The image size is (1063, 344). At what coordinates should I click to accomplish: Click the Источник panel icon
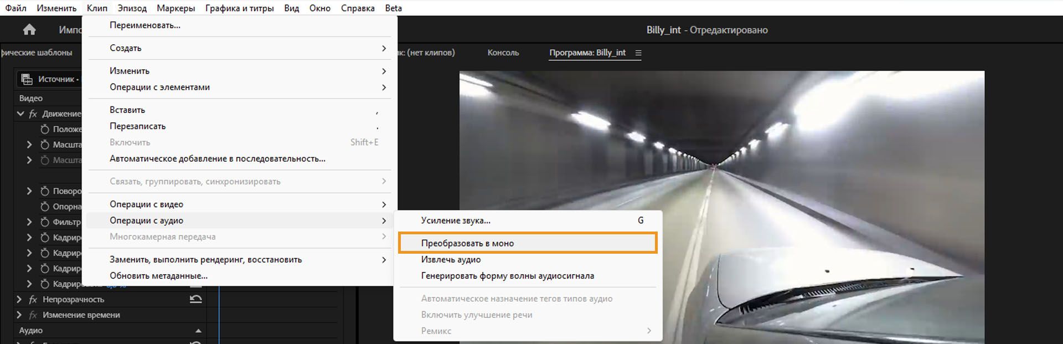(27, 79)
